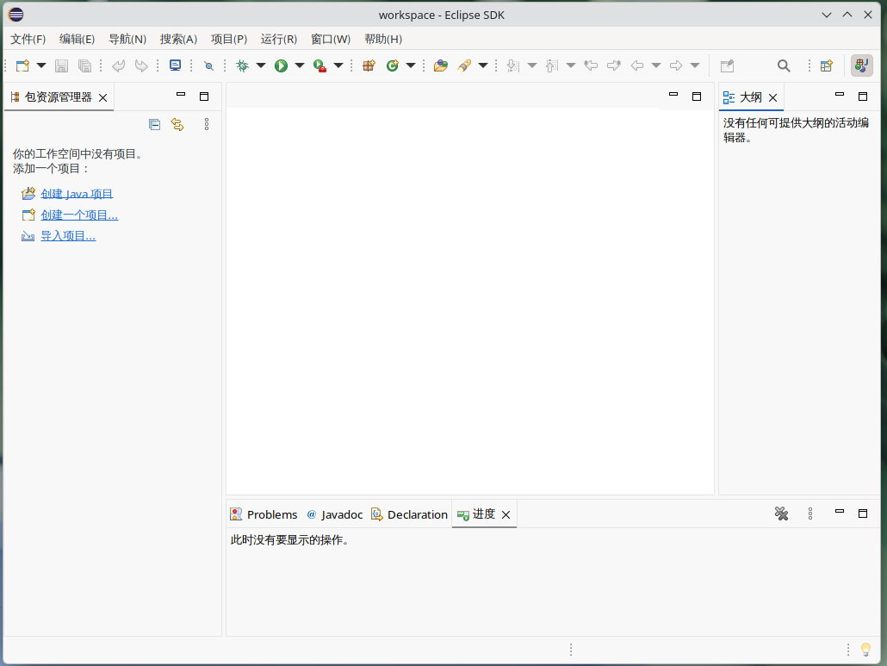Open a terminal with monitor icon
The image size is (887, 666).
pos(176,65)
